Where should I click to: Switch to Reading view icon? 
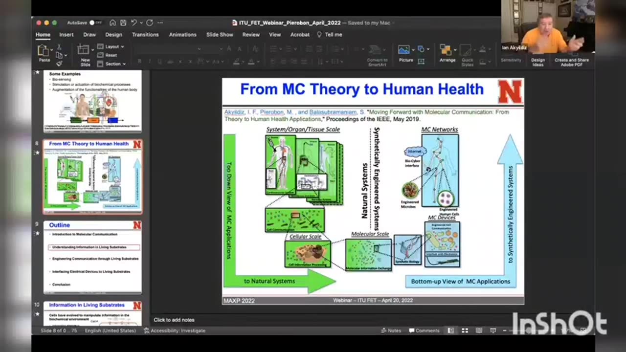click(x=479, y=330)
